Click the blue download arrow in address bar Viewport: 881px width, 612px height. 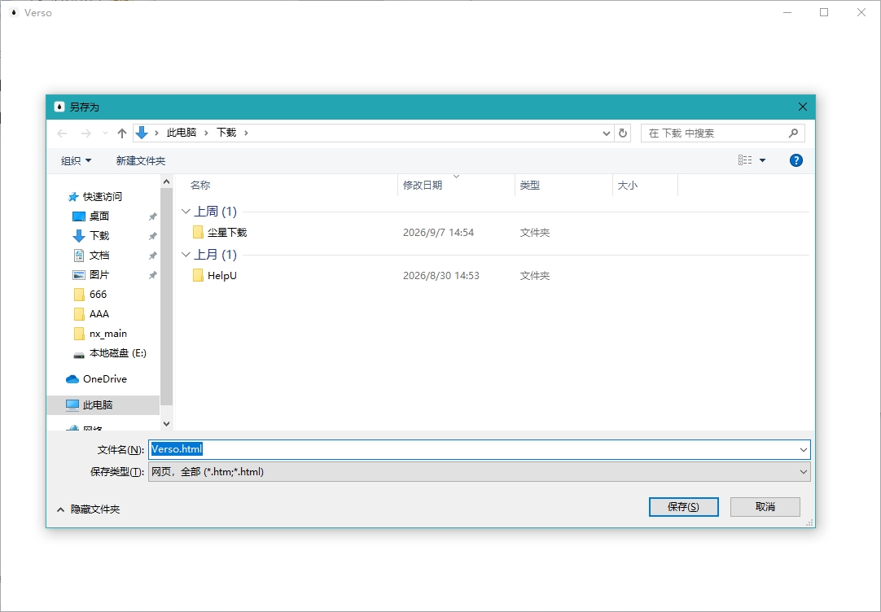142,133
